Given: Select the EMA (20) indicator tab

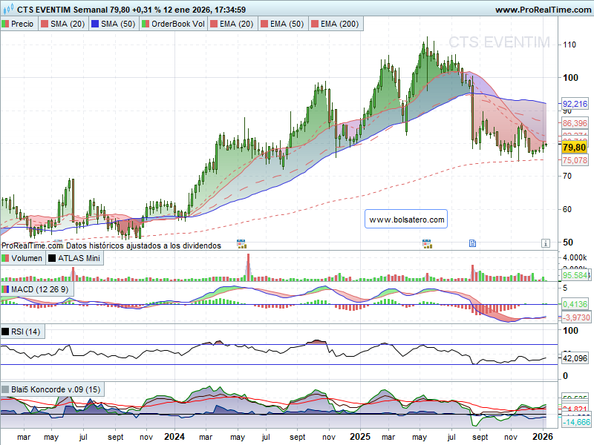Looking at the screenshot, I should (233, 24).
